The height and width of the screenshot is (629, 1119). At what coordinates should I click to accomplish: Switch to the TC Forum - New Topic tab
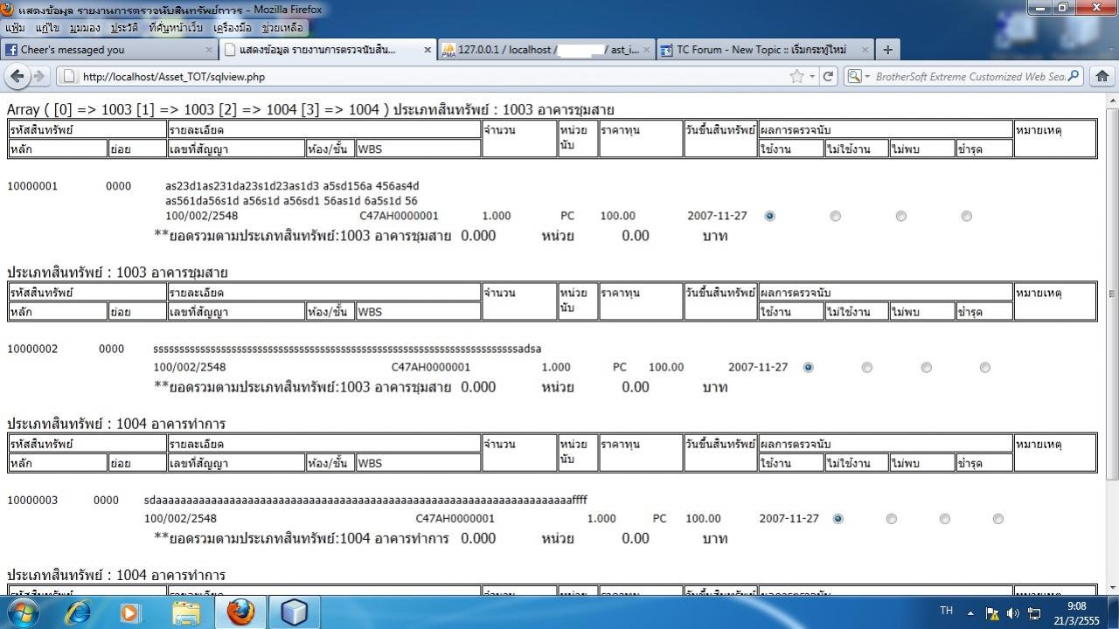tap(764, 50)
